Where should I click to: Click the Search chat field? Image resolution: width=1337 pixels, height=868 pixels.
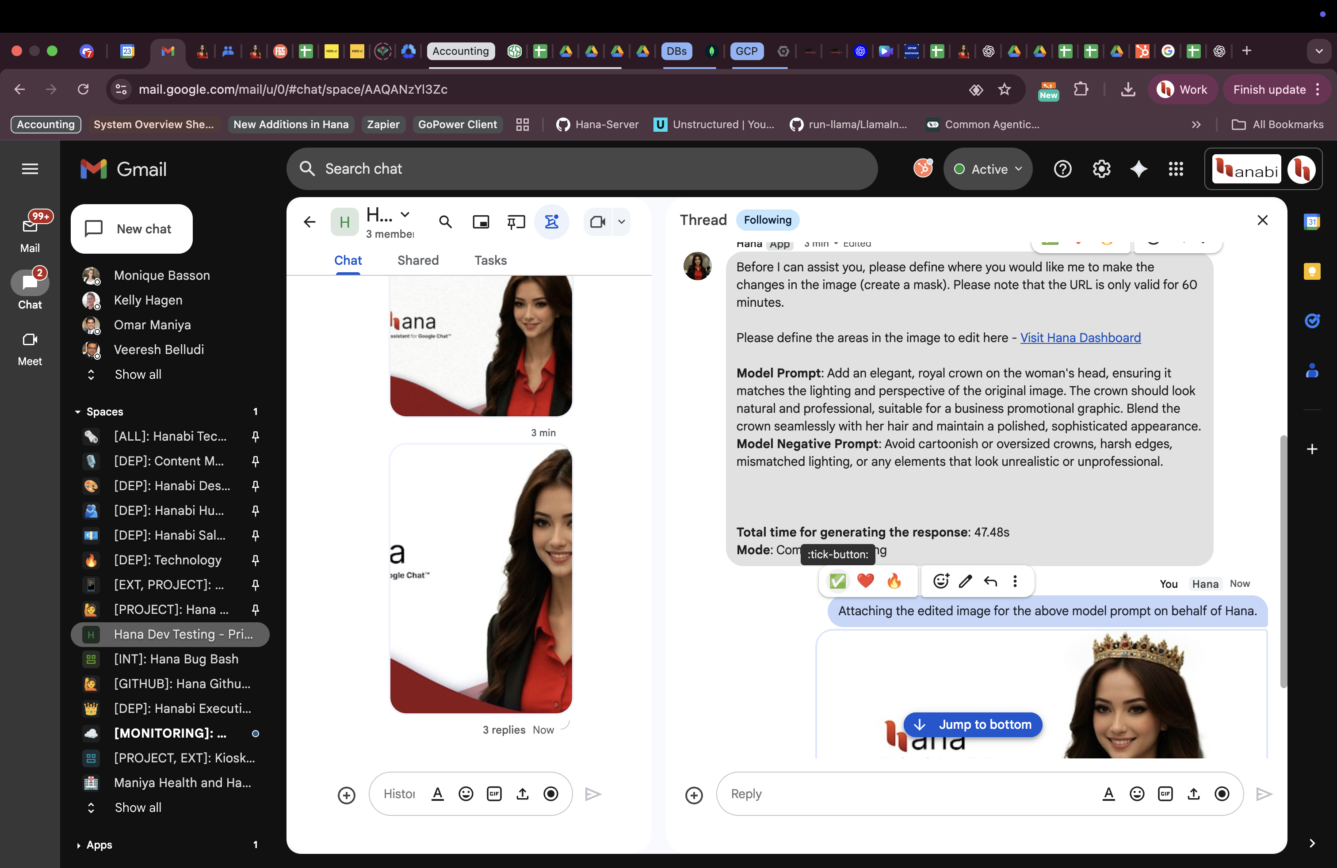pos(582,169)
